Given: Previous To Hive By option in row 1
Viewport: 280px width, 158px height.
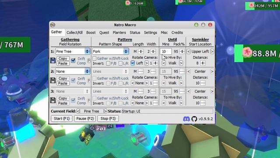Looking at the screenshot, I should pos(164,63).
